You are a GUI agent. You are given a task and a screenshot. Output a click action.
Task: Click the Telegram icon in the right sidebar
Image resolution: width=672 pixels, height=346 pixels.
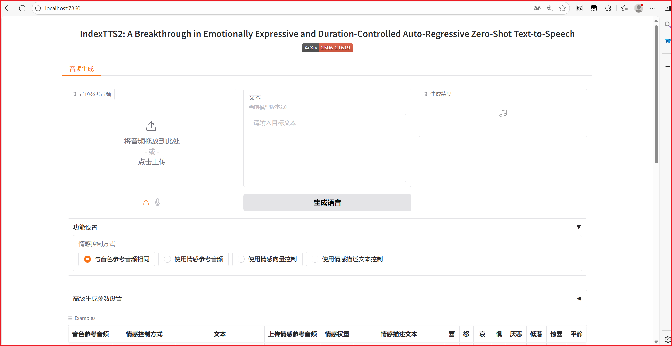[668, 41]
